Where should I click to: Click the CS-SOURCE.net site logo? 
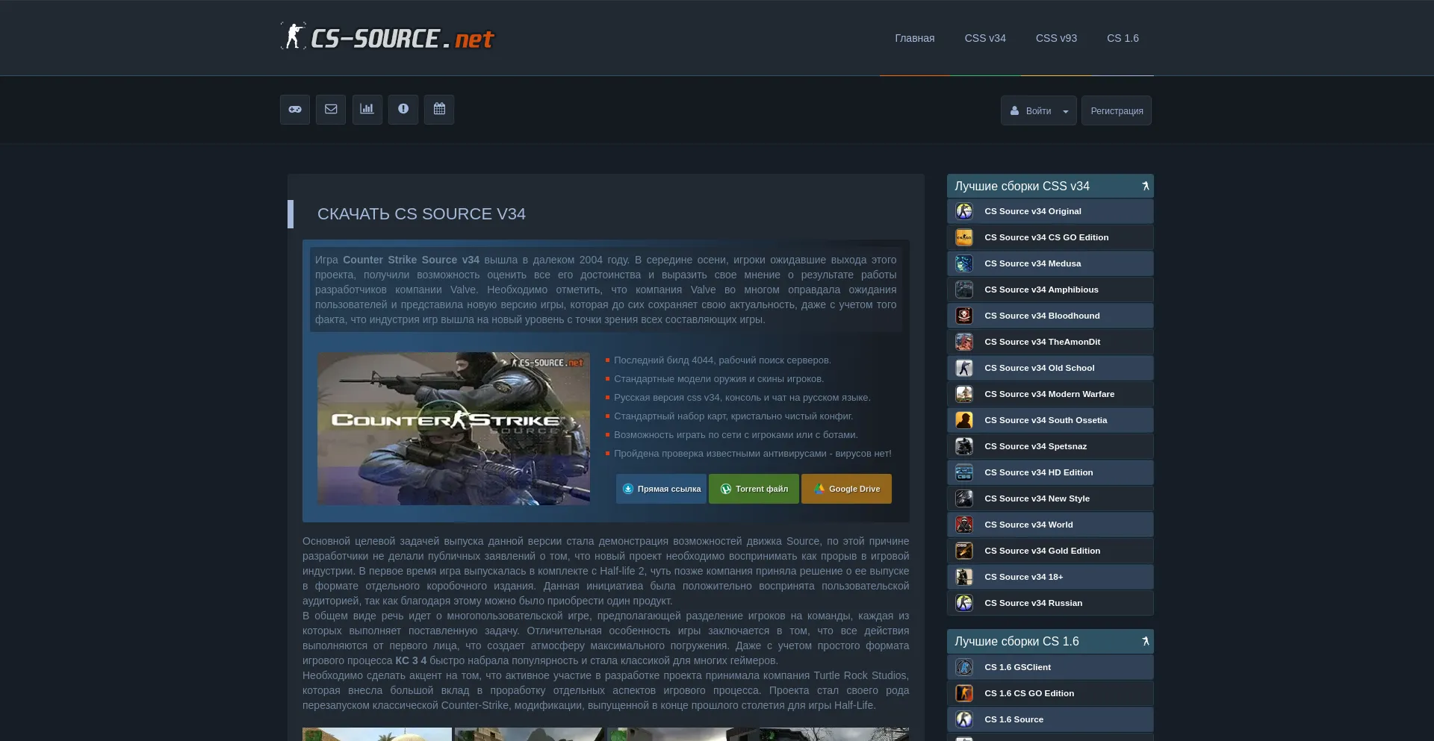click(387, 37)
